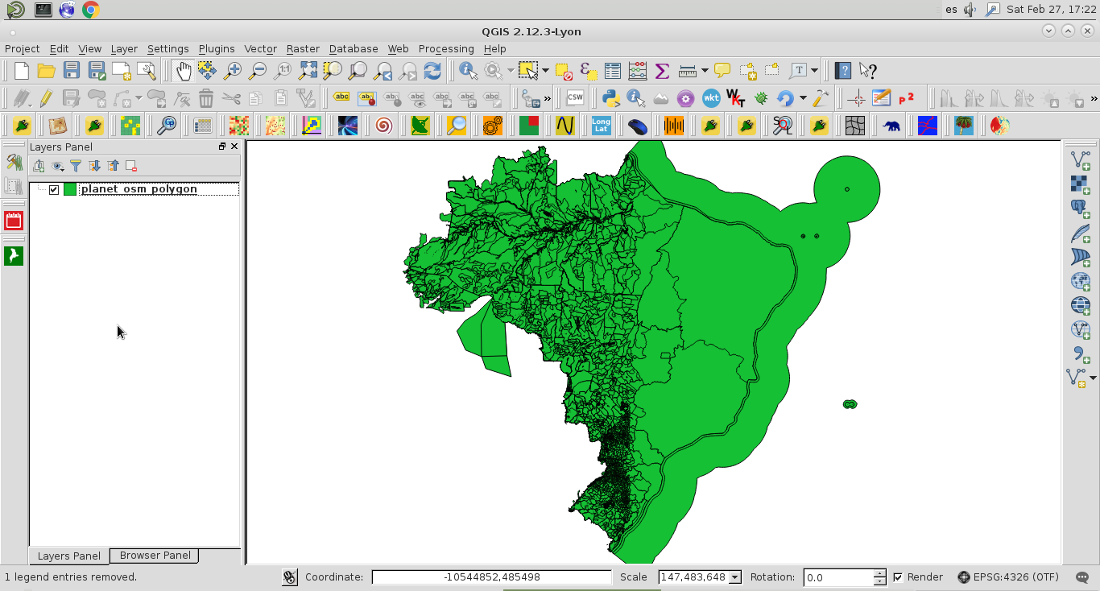Open plugin reloader dropdown arrow
Viewport: 1100px width, 591px height.
tap(803, 98)
